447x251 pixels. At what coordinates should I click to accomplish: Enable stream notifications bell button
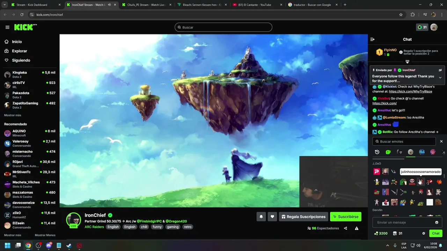tap(261, 216)
